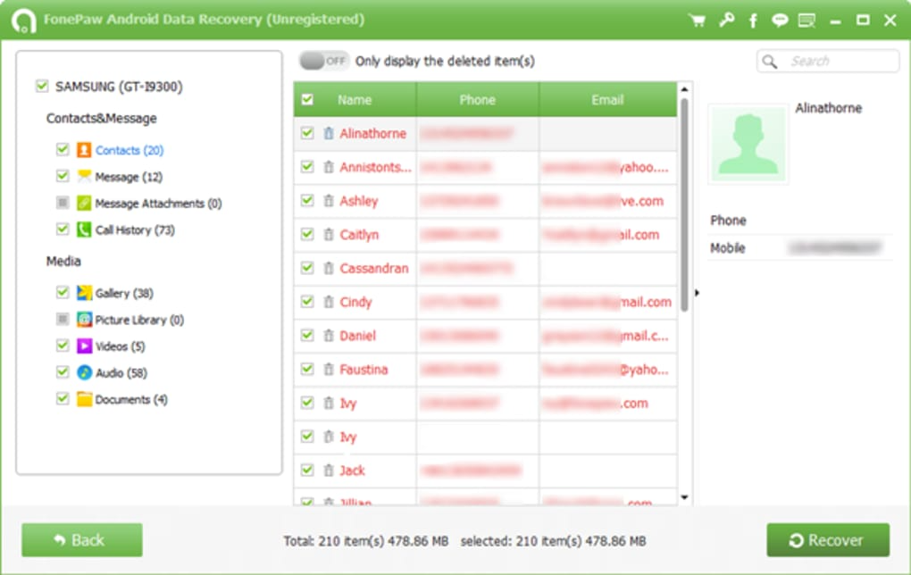This screenshot has height=575, width=911.
Task: Click the trash icon next to Ashley
Action: 327,201
